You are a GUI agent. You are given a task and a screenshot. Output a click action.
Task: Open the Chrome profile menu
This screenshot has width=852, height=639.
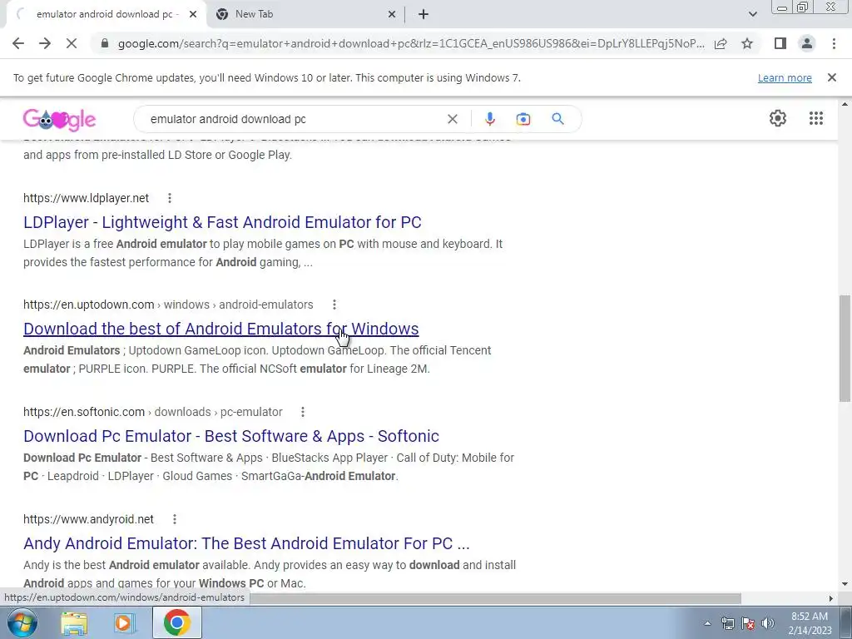[807, 43]
